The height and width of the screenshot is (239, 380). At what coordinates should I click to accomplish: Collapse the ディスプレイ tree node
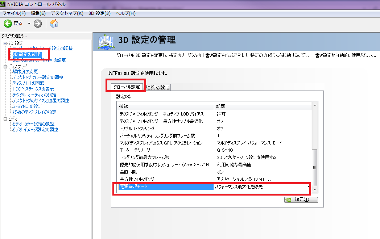click(5, 67)
